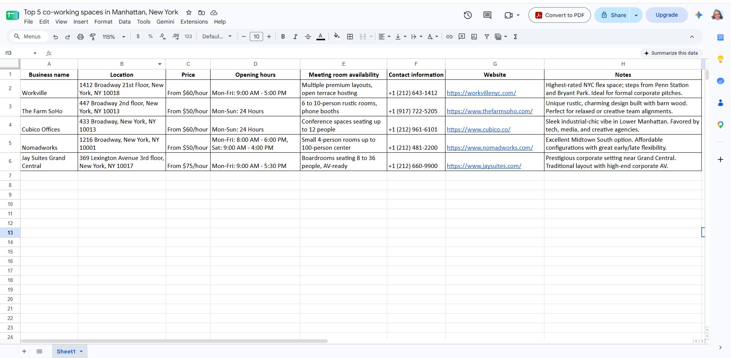The width and height of the screenshot is (731, 358).
Task: Open Google Keep side panel
Action: [720, 59]
